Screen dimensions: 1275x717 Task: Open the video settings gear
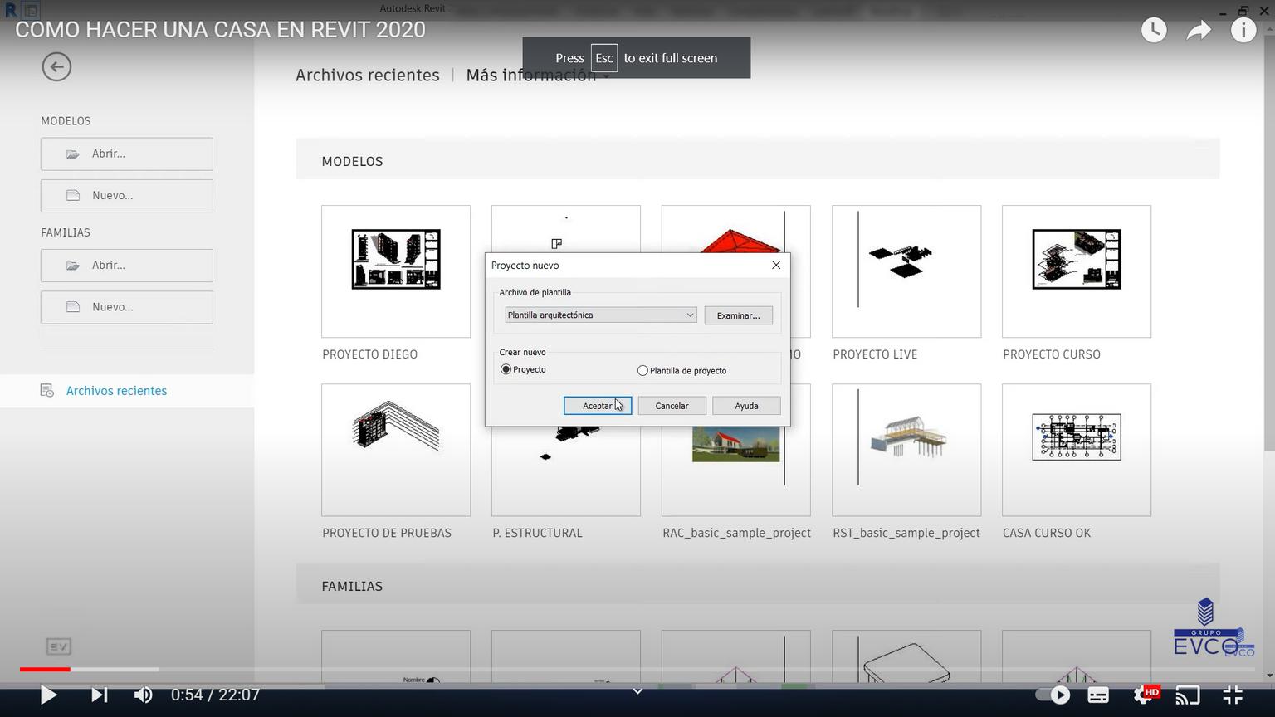click(1145, 695)
